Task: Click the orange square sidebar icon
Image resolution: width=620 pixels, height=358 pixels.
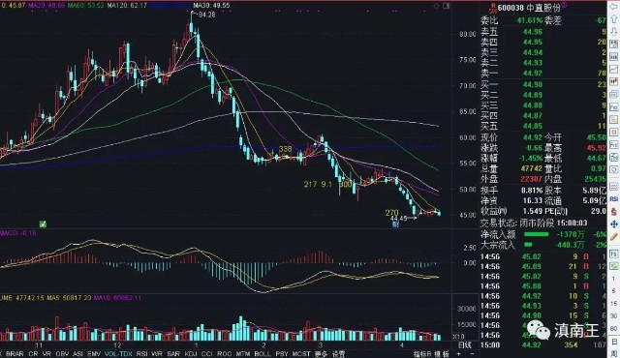Action: coord(613,133)
